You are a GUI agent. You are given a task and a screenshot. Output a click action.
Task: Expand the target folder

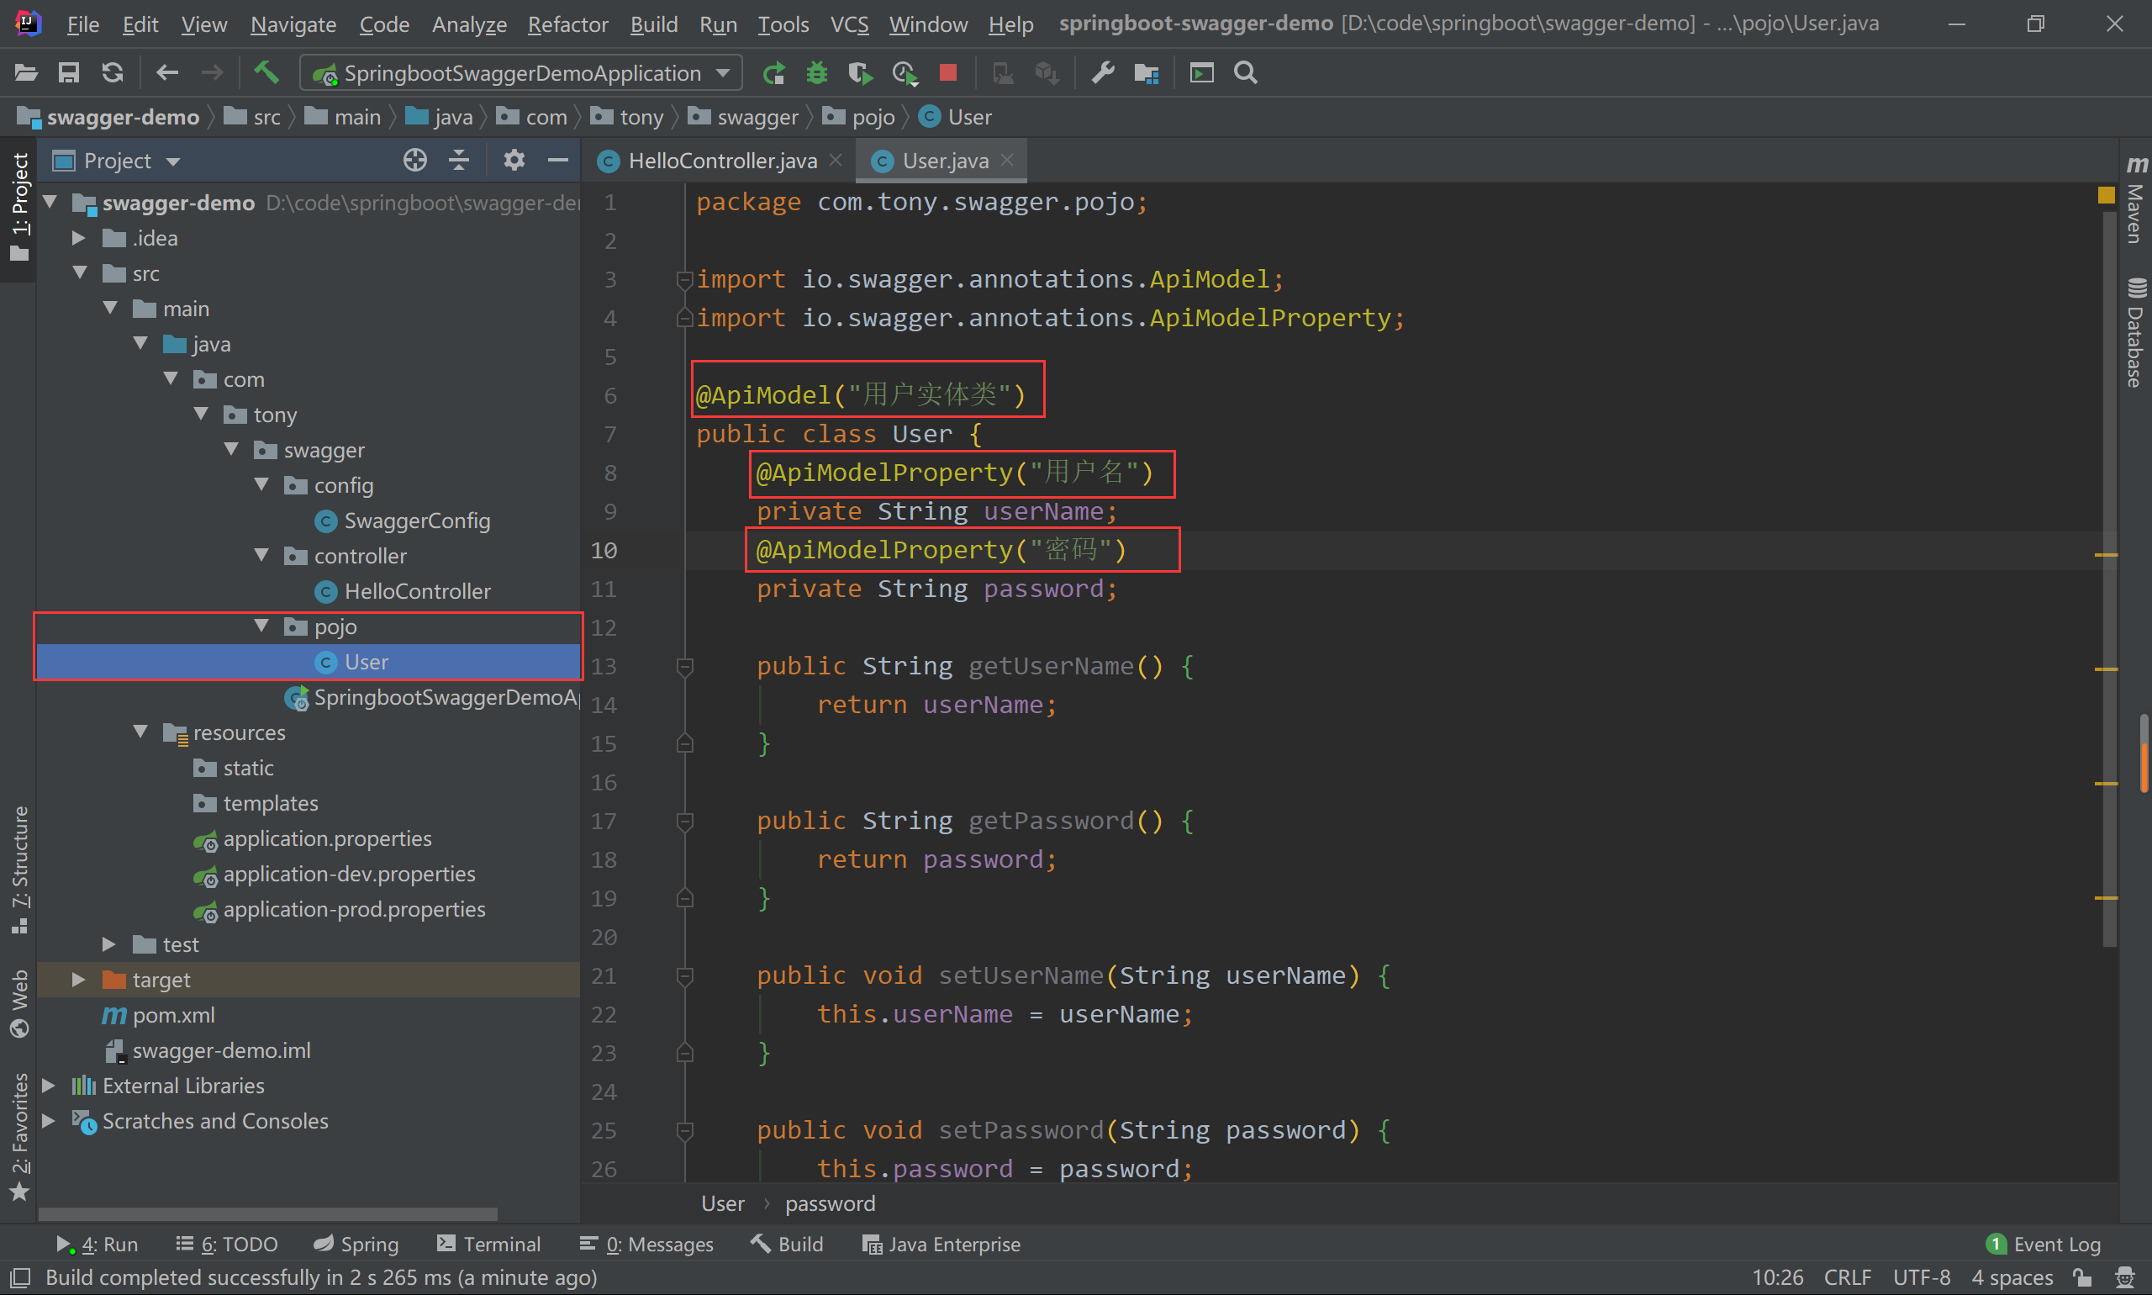point(78,980)
